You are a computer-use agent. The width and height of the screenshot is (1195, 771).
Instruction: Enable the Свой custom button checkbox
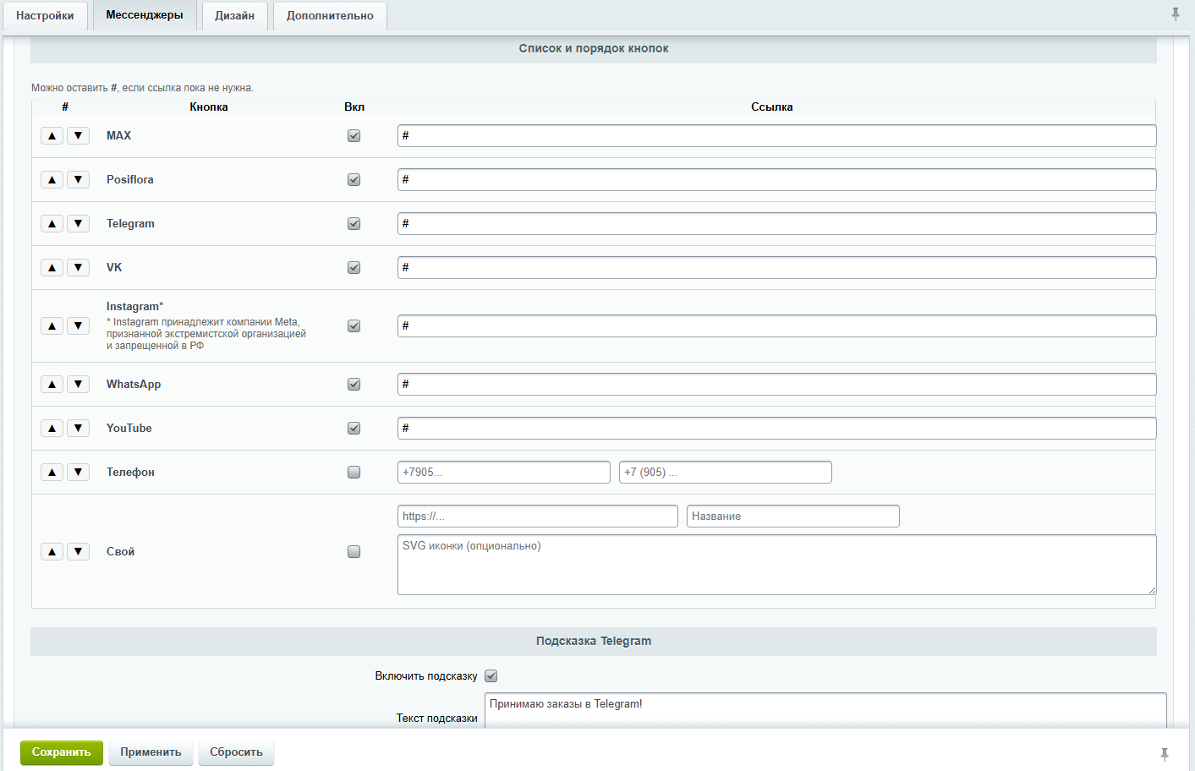[x=354, y=551]
